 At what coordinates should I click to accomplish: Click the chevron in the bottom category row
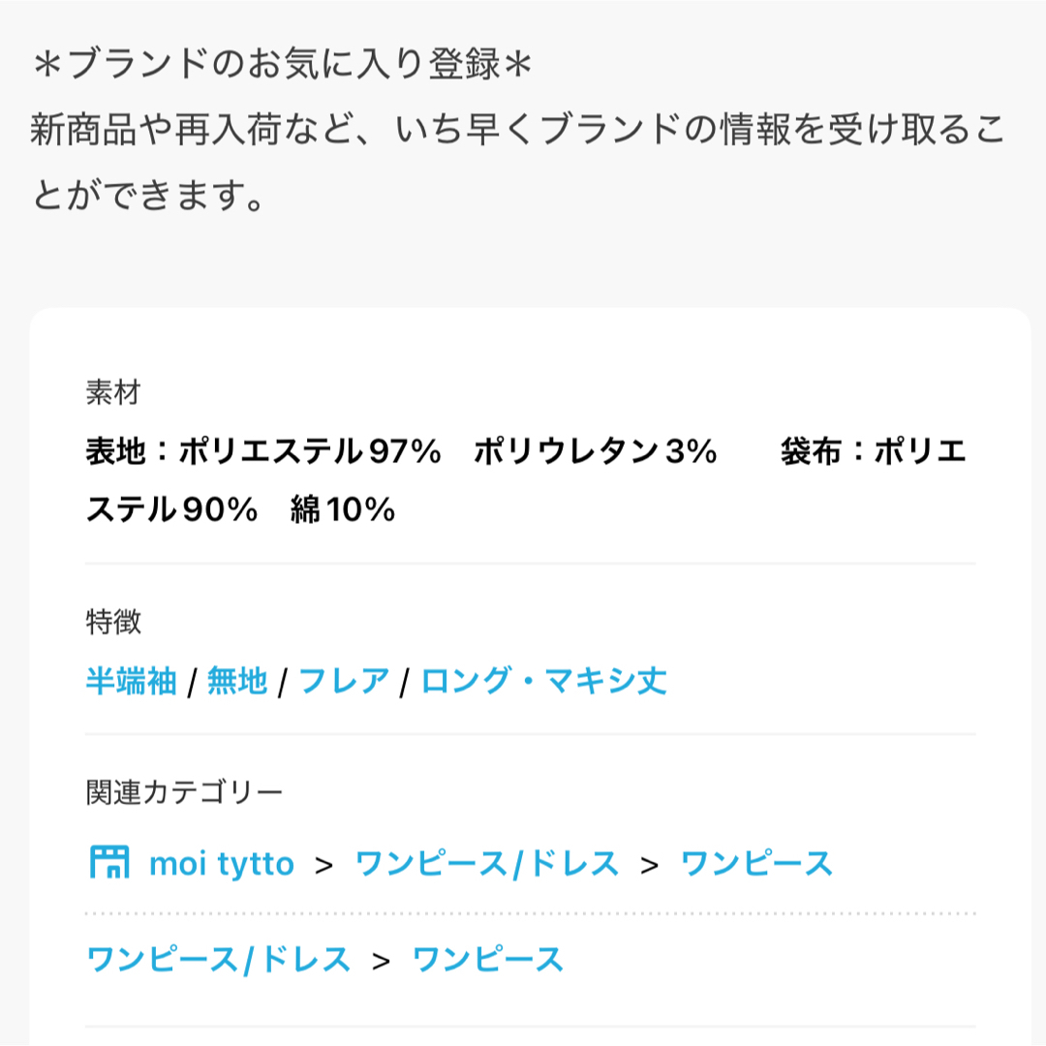coord(382,962)
